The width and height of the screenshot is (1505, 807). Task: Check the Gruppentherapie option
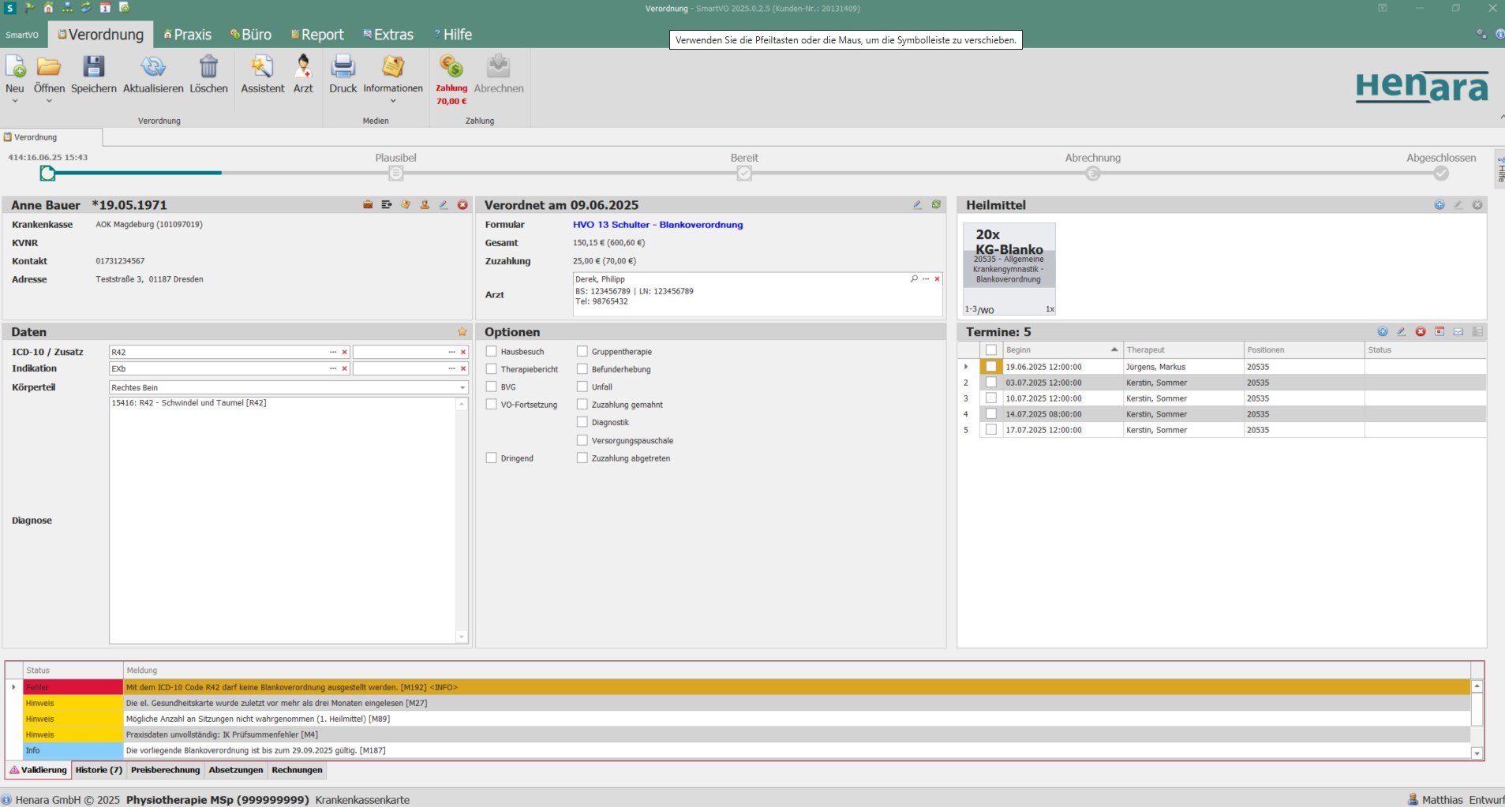tap(582, 352)
